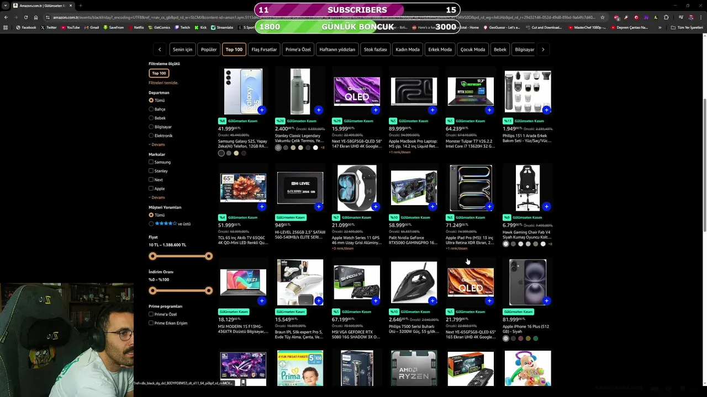Check the Stanley brand checkbox

click(151, 171)
